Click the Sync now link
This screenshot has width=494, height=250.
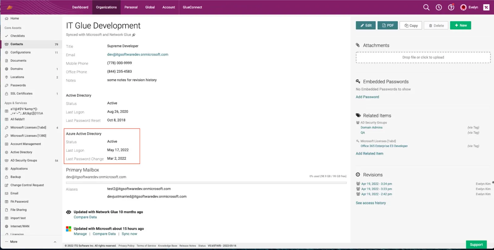tap(129, 234)
